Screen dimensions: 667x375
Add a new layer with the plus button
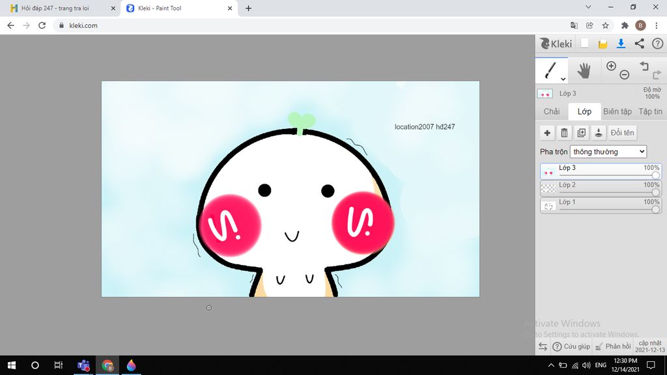547,133
